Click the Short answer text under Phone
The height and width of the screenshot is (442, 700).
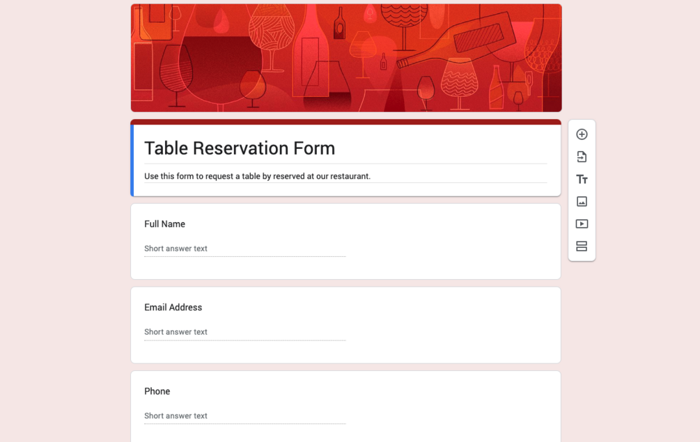coord(176,416)
